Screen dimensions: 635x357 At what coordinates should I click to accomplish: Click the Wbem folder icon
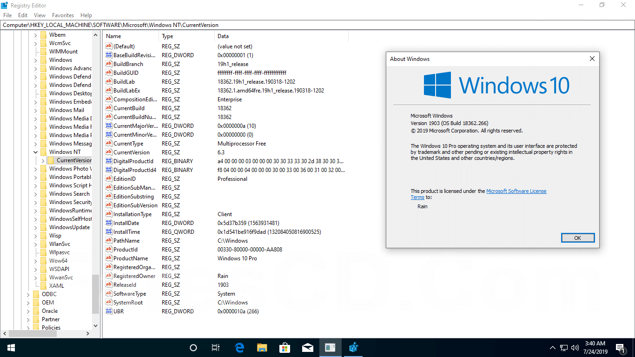pyautogui.click(x=44, y=35)
